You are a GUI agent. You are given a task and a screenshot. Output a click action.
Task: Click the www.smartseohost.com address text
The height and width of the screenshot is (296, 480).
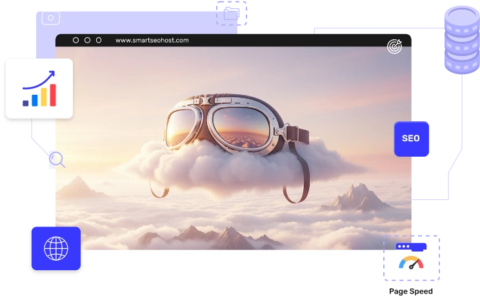(152, 40)
